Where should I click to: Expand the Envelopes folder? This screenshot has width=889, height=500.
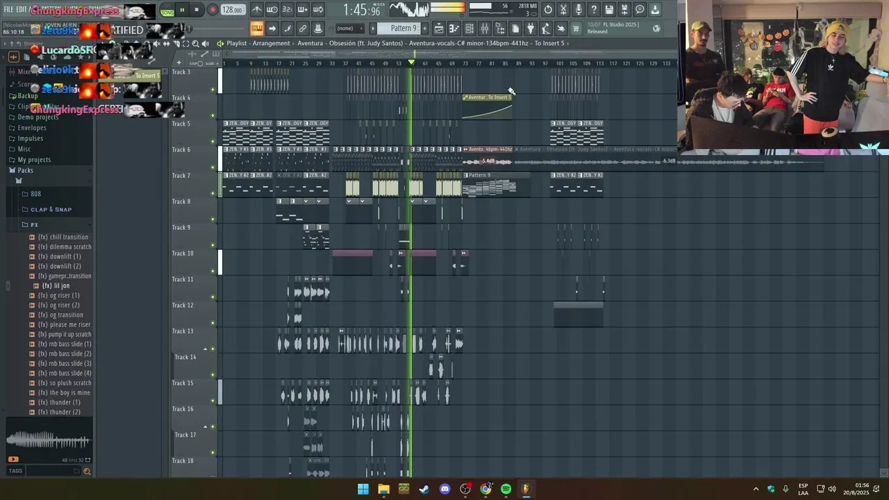(x=32, y=128)
